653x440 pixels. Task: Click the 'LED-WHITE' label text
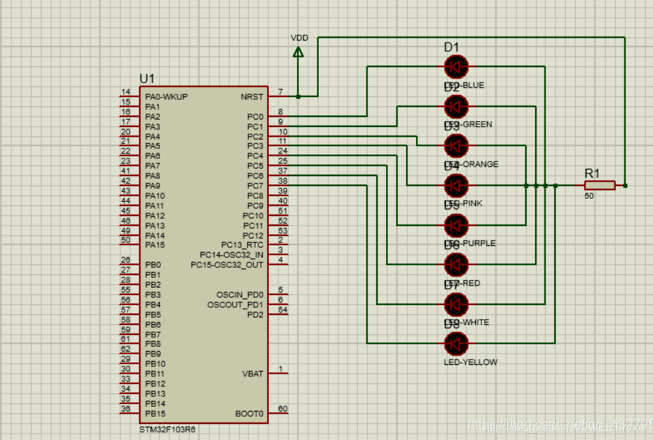(467, 322)
